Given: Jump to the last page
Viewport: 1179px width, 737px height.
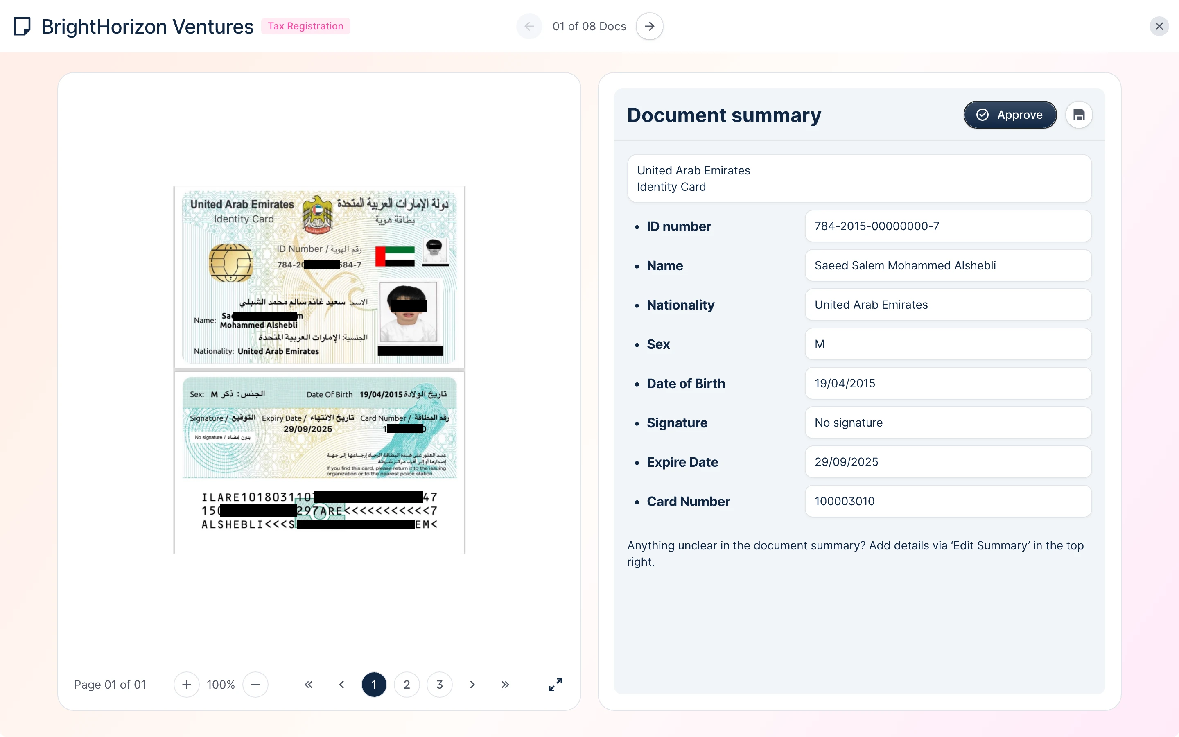Looking at the screenshot, I should pos(505,684).
